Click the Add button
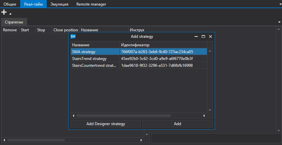The height and width of the screenshot is (145, 282). 178,123
